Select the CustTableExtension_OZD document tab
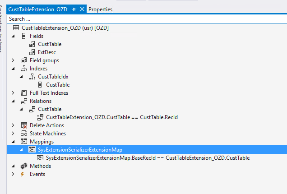 pos(37,9)
